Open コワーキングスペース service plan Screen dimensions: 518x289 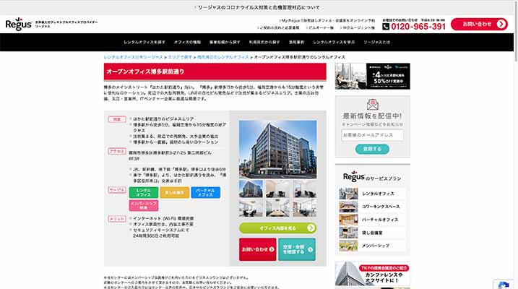372,207
